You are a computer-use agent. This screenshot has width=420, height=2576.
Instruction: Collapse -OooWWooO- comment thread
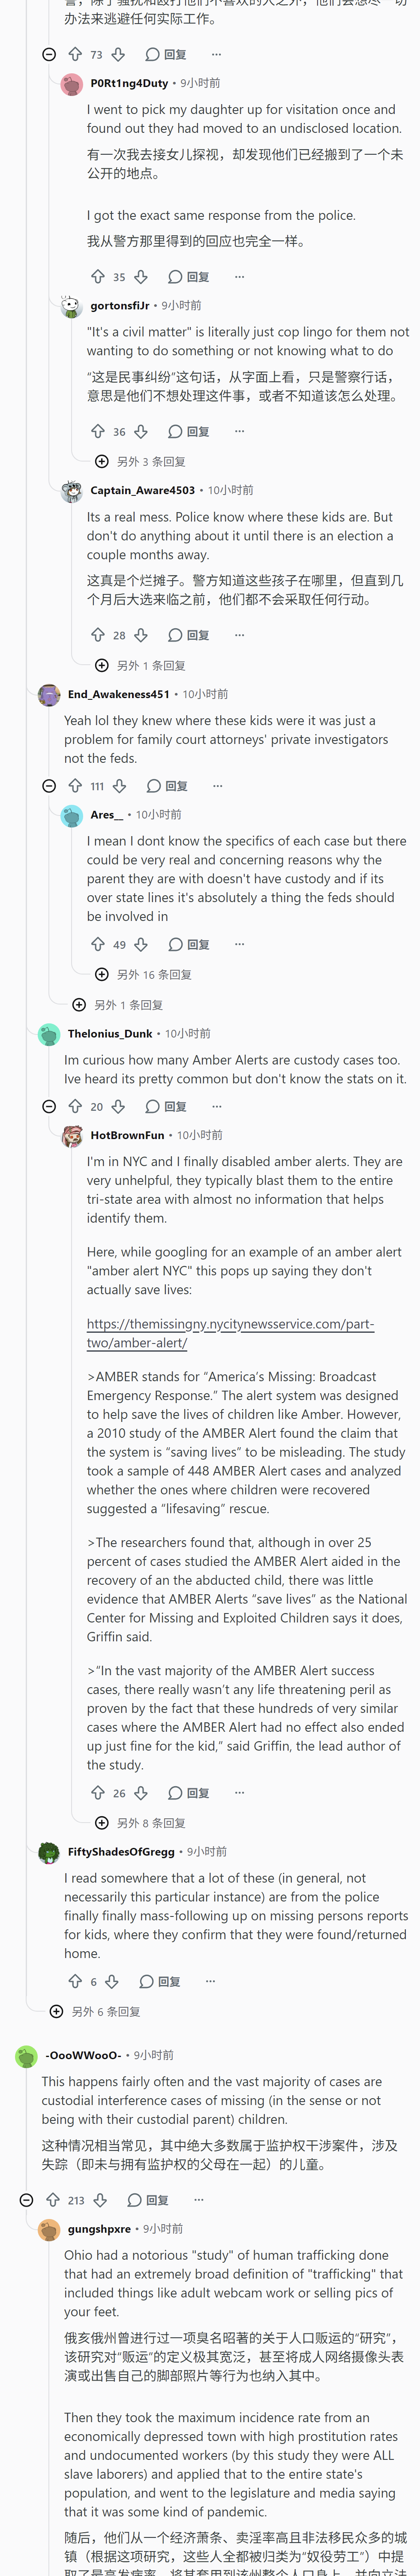pos(26,2200)
